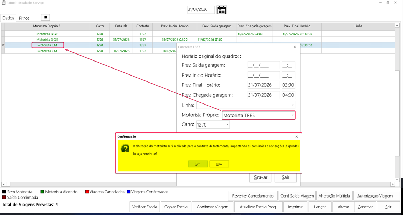
Task: Click the Cancelar button in bottom bar
Action: point(365,207)
